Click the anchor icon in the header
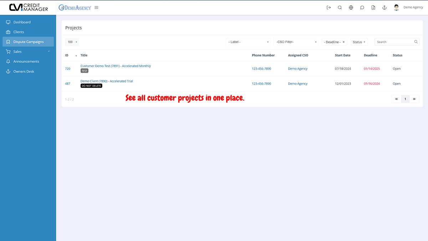 coord(384,7)
